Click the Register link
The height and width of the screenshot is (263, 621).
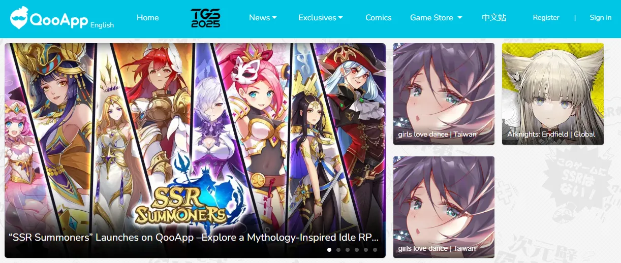[546, 18]
